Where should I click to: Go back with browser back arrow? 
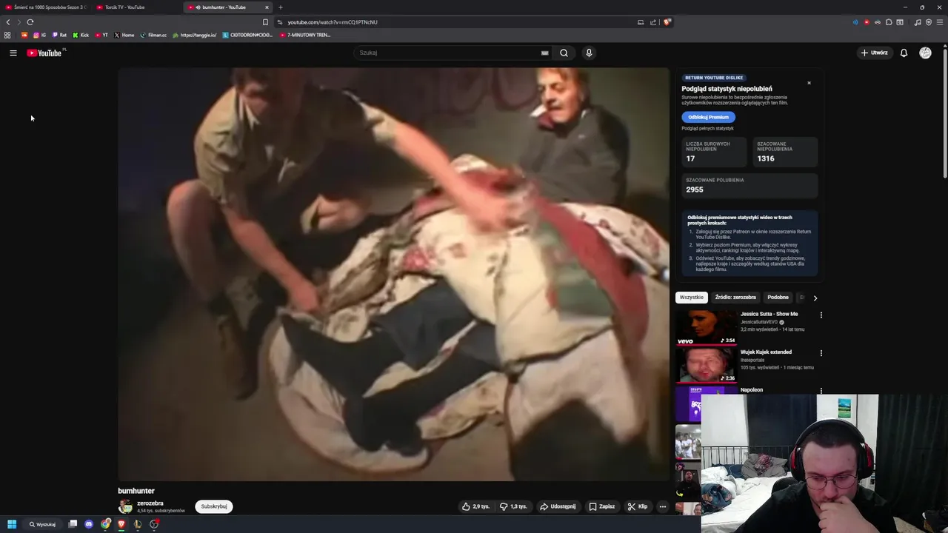8,22
